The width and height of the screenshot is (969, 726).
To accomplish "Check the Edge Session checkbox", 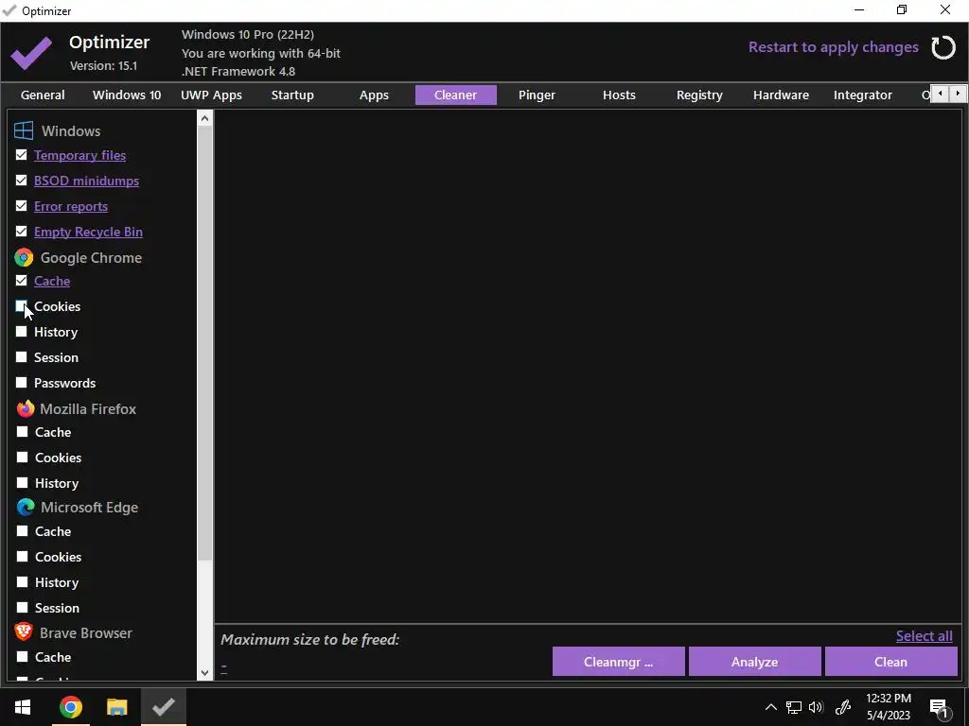I will (x=23, y=608).
